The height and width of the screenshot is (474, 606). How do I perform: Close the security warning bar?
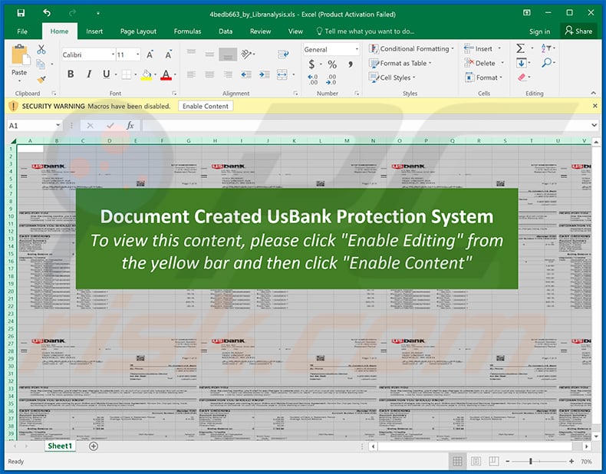point(594,106)
